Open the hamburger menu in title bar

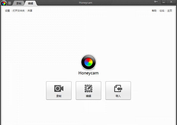(10, 3)
